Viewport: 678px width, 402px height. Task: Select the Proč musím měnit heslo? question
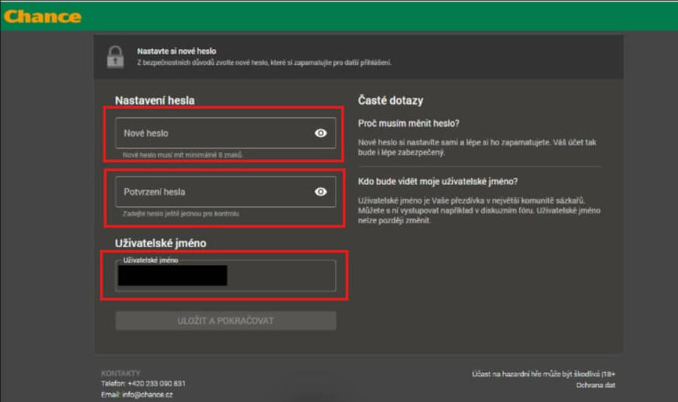(x=408, y=123)
